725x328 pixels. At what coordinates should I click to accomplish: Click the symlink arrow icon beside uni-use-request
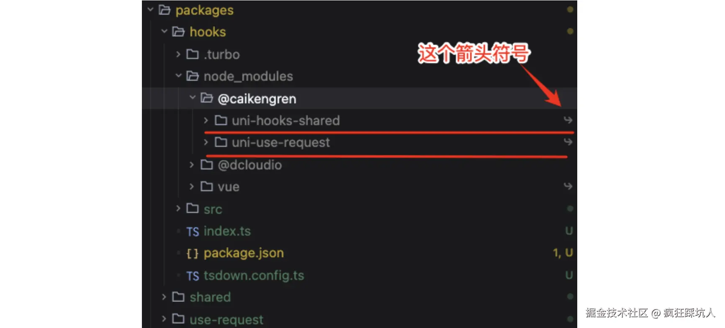click(568, 142)
